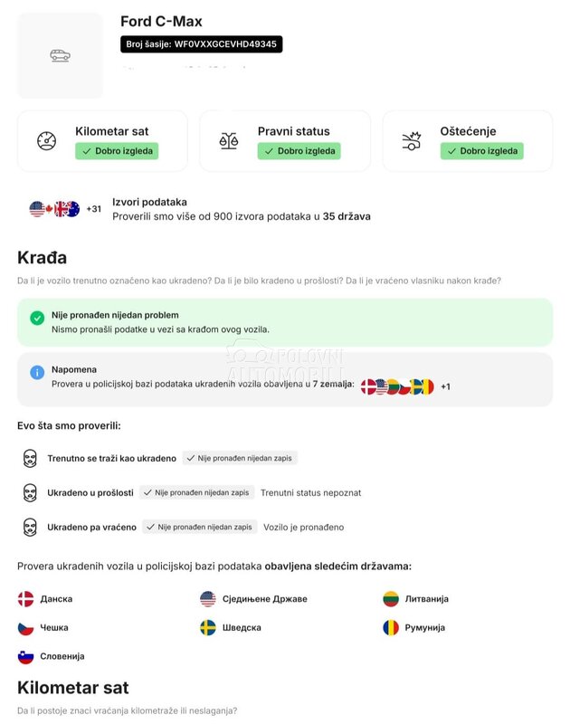Click the car placeholder thumbnail image

click(60, 55)
